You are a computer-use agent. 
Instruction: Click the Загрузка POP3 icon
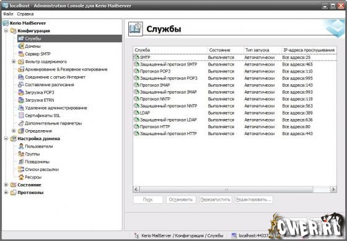tap(21, 92)
